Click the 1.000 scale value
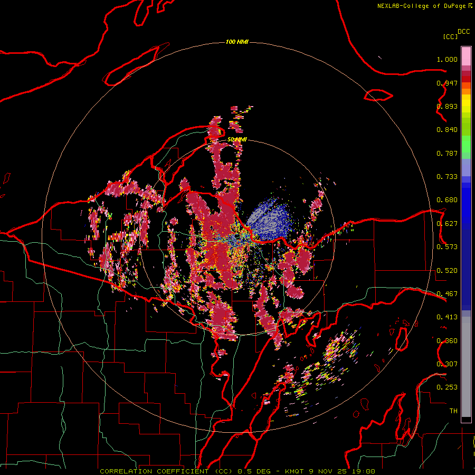Image resolution: width=475 pixels, height=475 pixels. [447, 59]
